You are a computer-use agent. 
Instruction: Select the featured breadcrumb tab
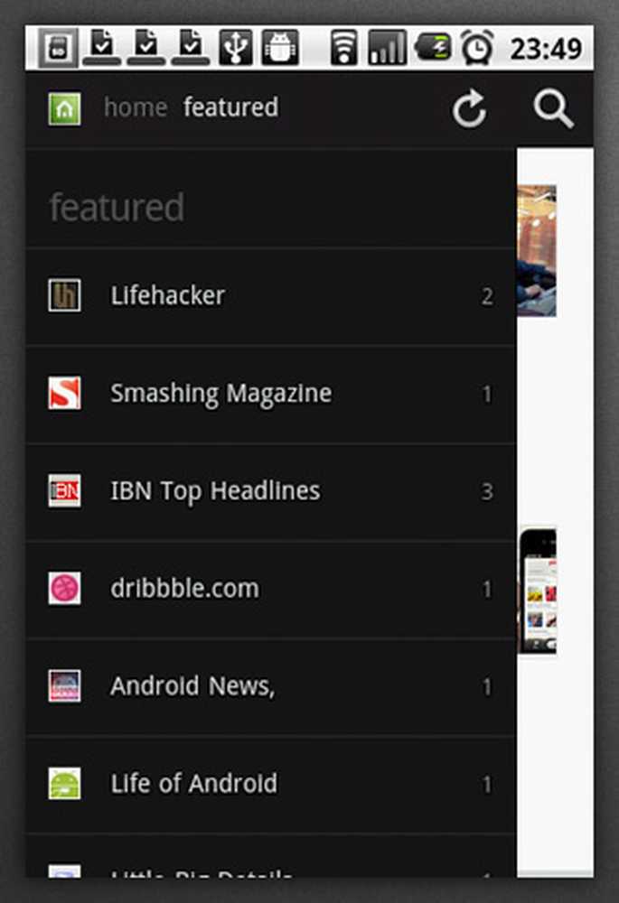[x=230, y=107]
